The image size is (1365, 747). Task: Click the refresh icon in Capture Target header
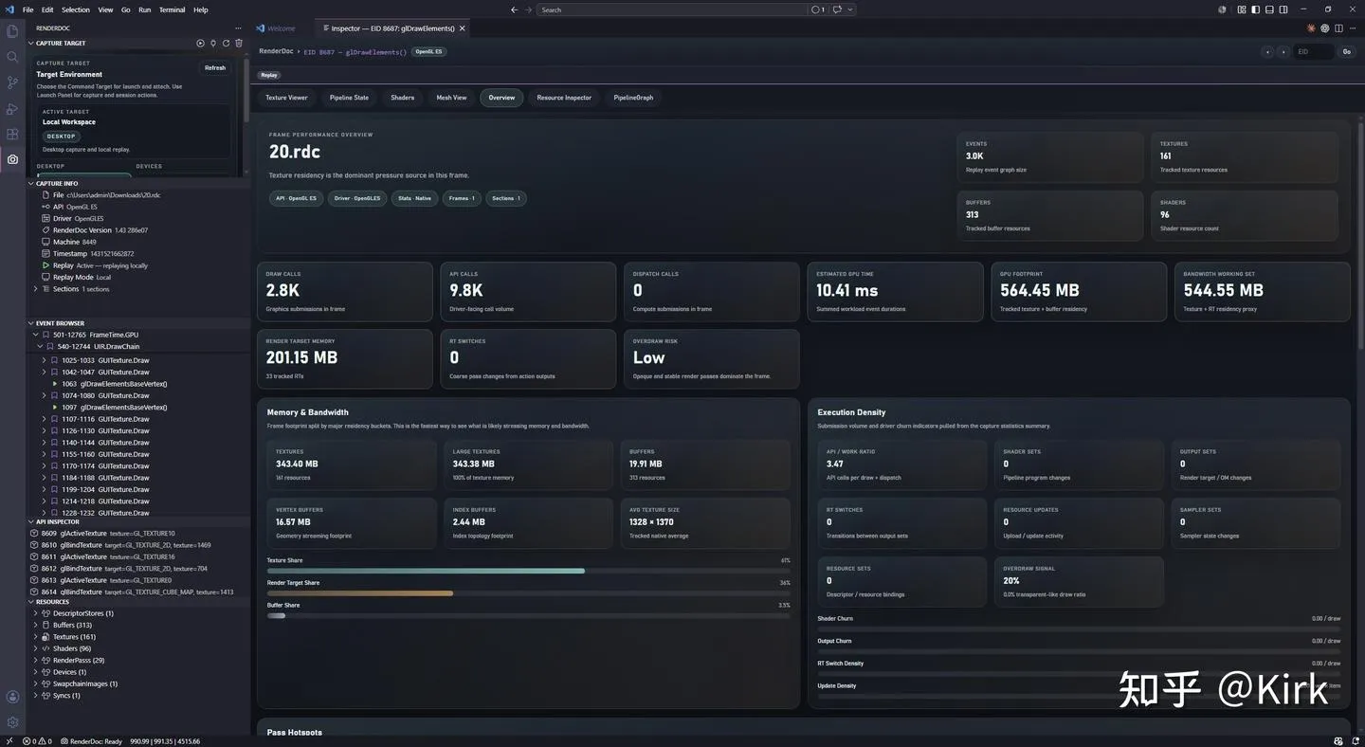pos(226,43)
